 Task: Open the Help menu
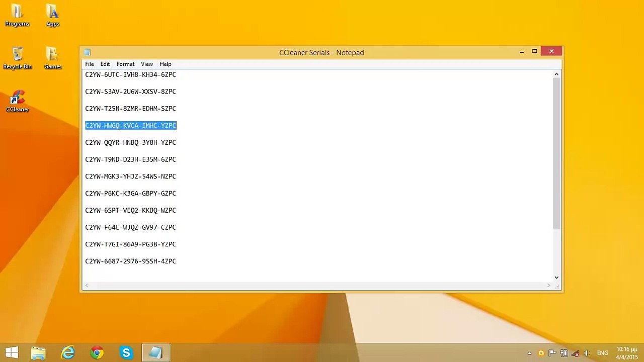coord(165,64)
